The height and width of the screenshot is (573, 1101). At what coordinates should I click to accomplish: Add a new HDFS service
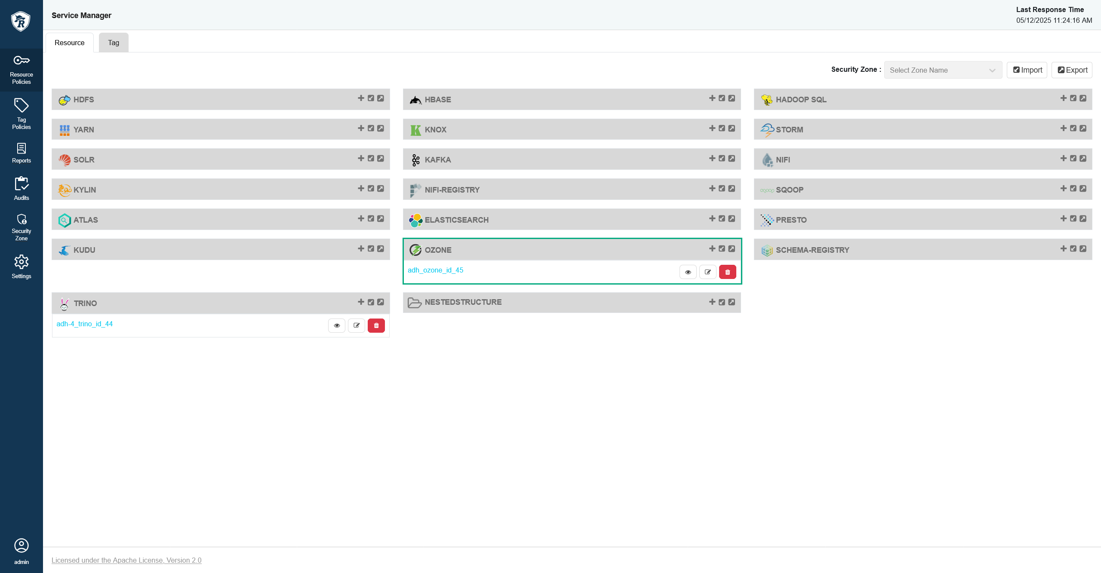coord(361,98)
